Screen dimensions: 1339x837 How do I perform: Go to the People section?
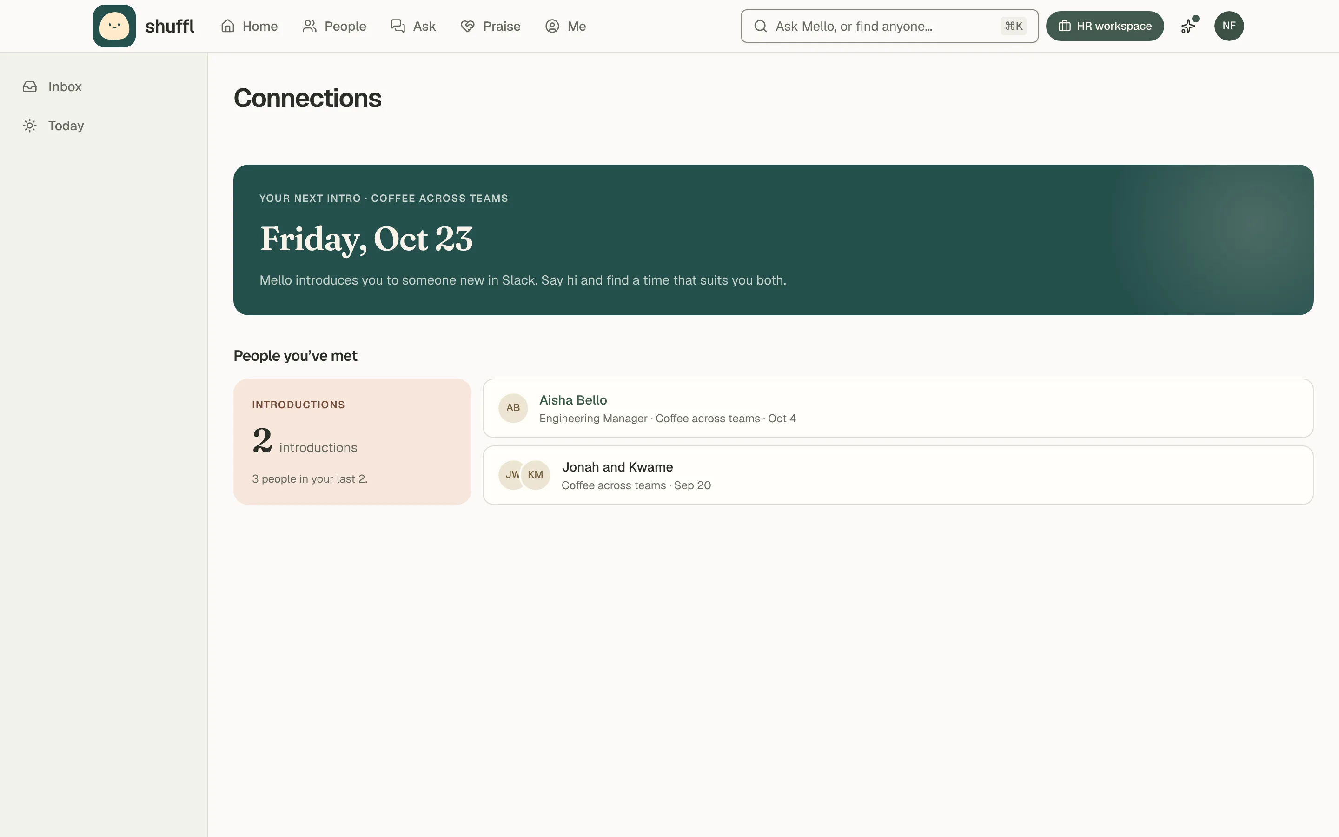coord(334,26)
